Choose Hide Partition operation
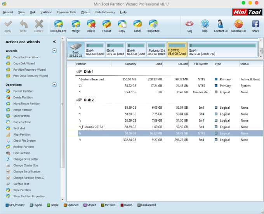The width and height of the screenshot is (264, 214). click(x=22, y=153)
